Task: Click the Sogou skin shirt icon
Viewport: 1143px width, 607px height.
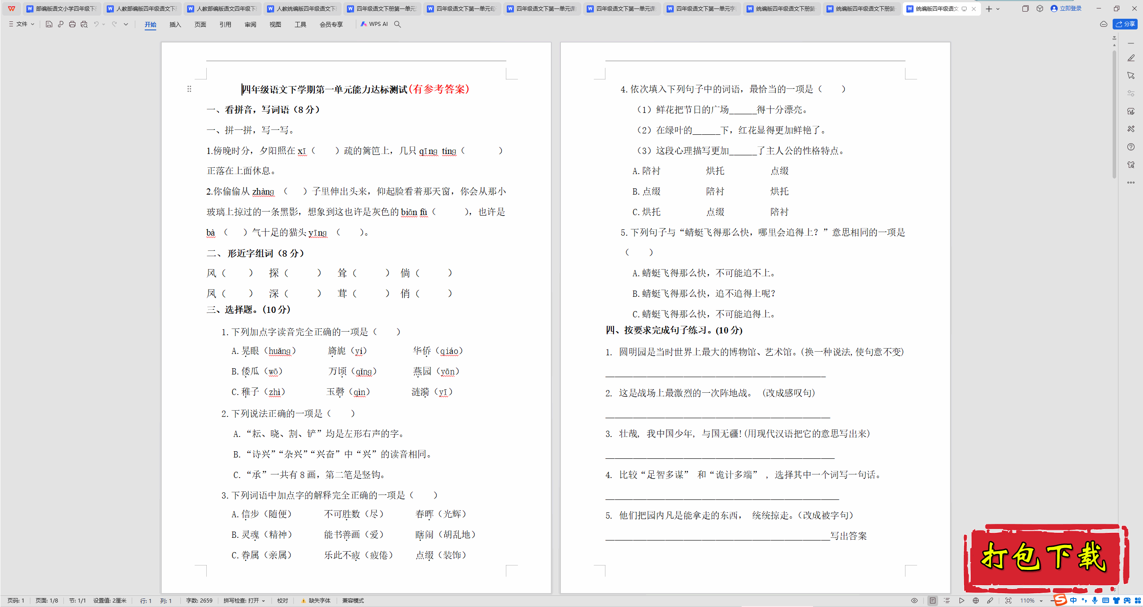Action: click(x=1116, y=601)
